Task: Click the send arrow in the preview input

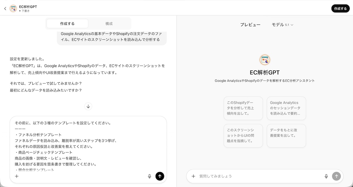Action: click(336, 176)
